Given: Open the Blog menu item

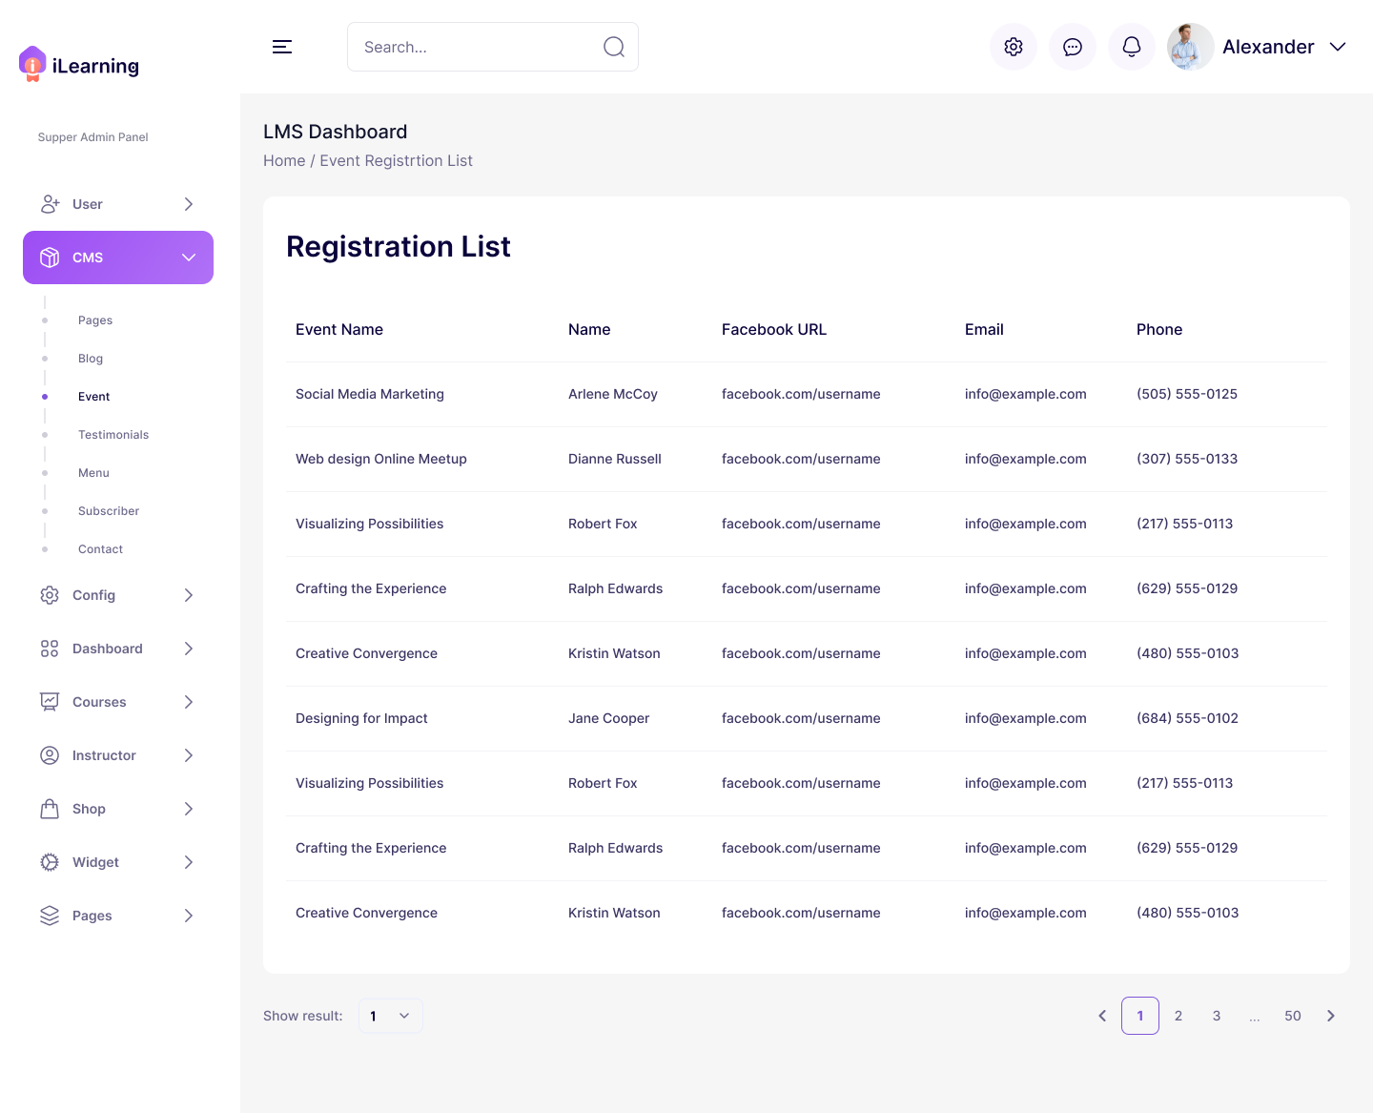Looking at the screenshot, I should click(x=90, y=358).
